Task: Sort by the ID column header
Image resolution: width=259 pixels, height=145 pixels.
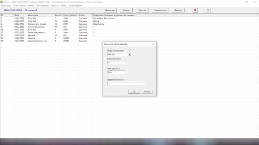Action: pyautogui.click(x=7, y=15)
